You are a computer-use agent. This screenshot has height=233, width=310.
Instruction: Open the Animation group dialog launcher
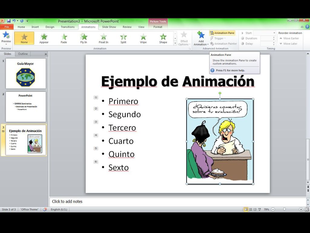190,49
